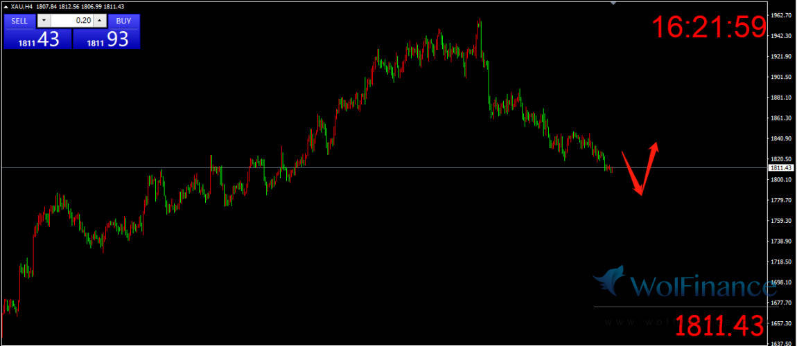
Task: Click the highest candle peak on chart
Action: (x=479, y=21)
